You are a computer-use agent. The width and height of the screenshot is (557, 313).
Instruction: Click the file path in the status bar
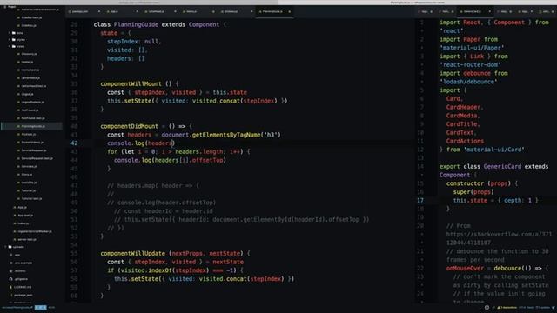tap(17, 307)
